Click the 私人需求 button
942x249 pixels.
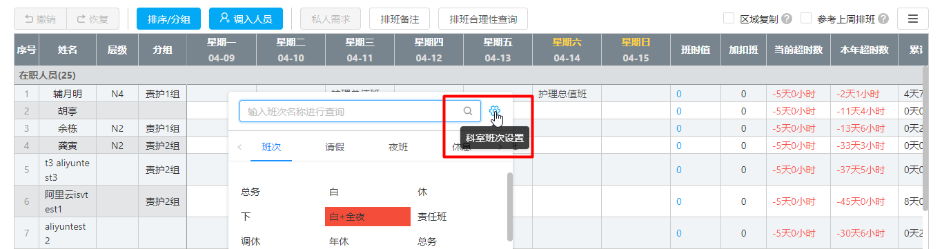point(331,19)
